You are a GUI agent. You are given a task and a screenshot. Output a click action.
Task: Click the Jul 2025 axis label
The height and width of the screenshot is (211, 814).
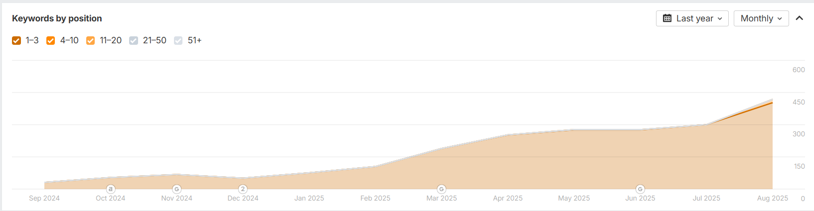point(706,198)
